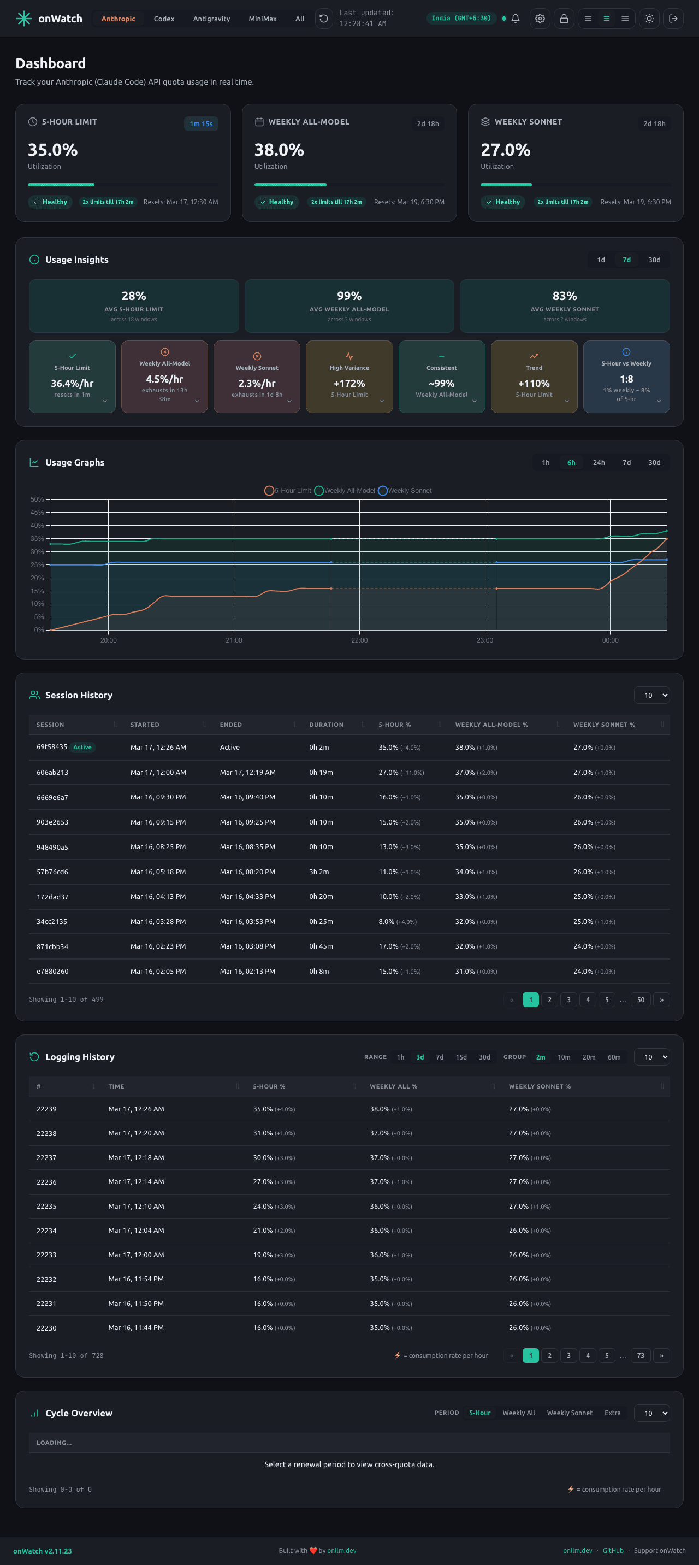Click the logout icon
This screenshot has width=699, height=1565.
click(x=673, y=18)
